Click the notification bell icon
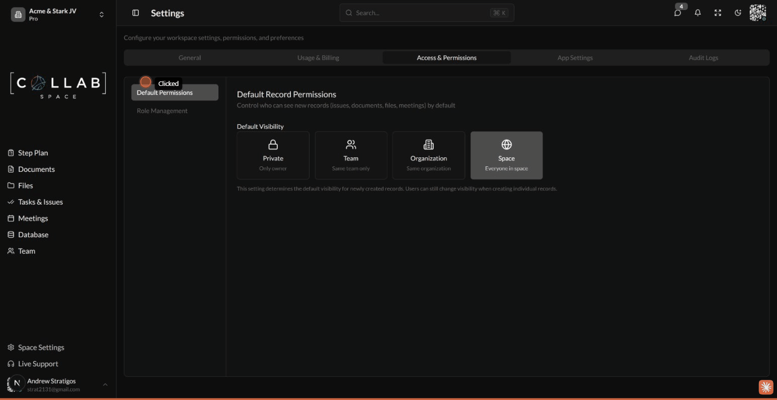The width and height of the screenshot is (777, 400). (697, 13)
